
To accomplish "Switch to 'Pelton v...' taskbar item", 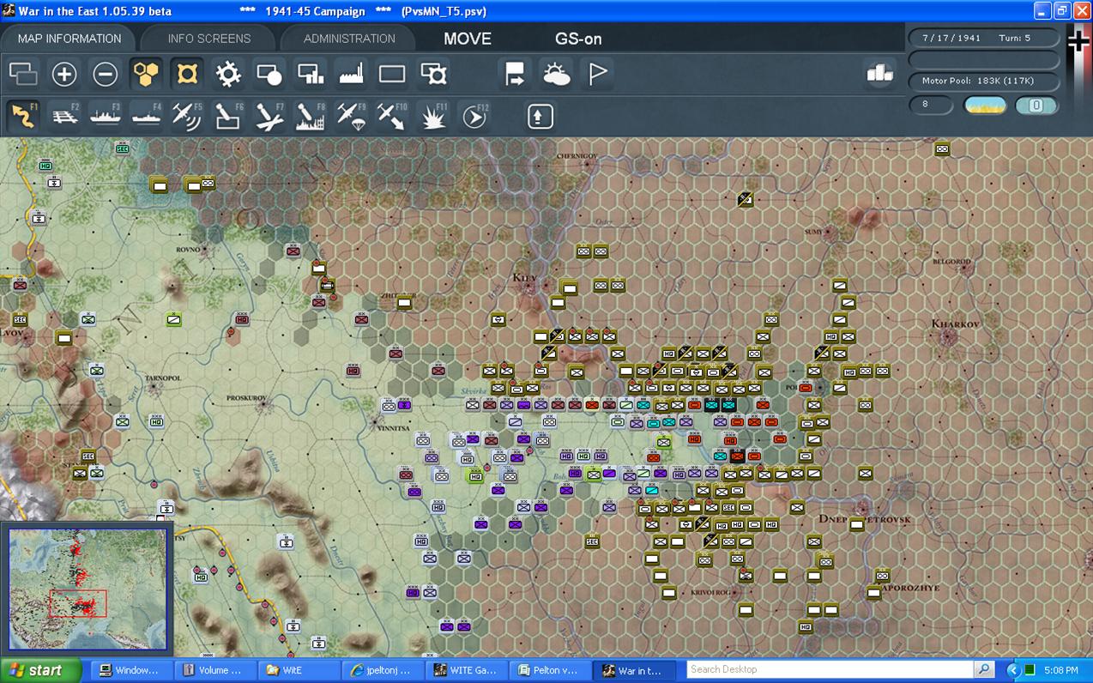I will click(551, 670).
